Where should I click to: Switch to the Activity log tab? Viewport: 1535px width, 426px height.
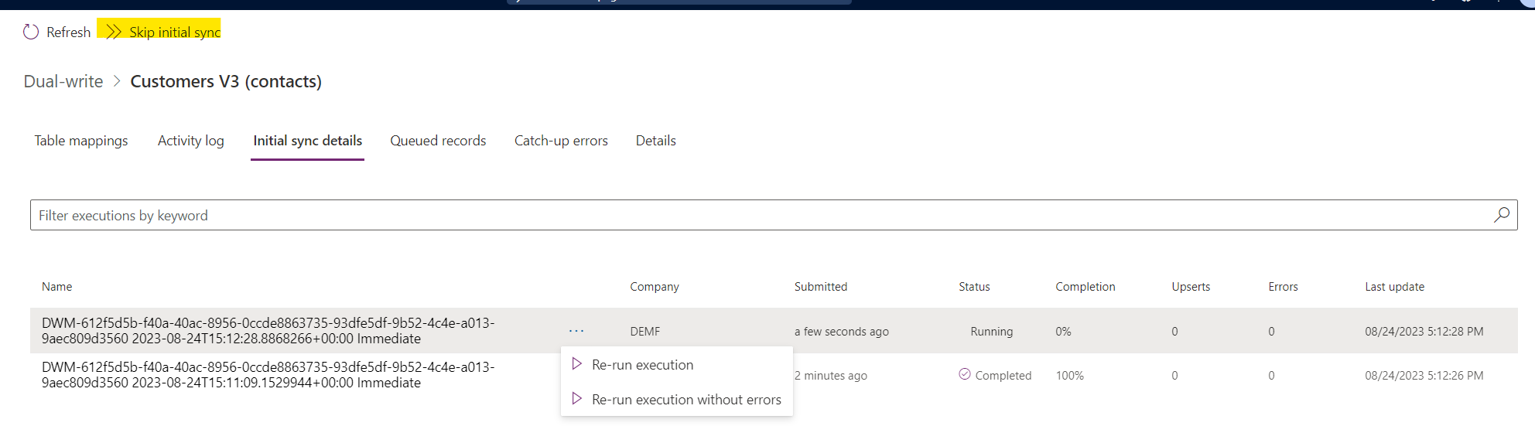pos(191,141)
